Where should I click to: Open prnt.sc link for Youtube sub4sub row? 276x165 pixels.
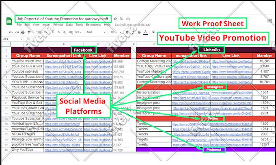(x=63, y=72)
